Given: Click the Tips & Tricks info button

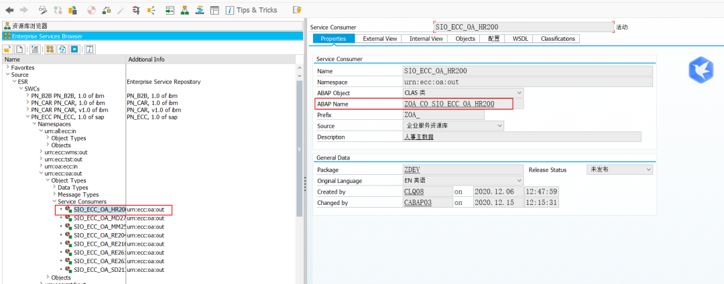Looking at the screenshot, I should [251, 9].
